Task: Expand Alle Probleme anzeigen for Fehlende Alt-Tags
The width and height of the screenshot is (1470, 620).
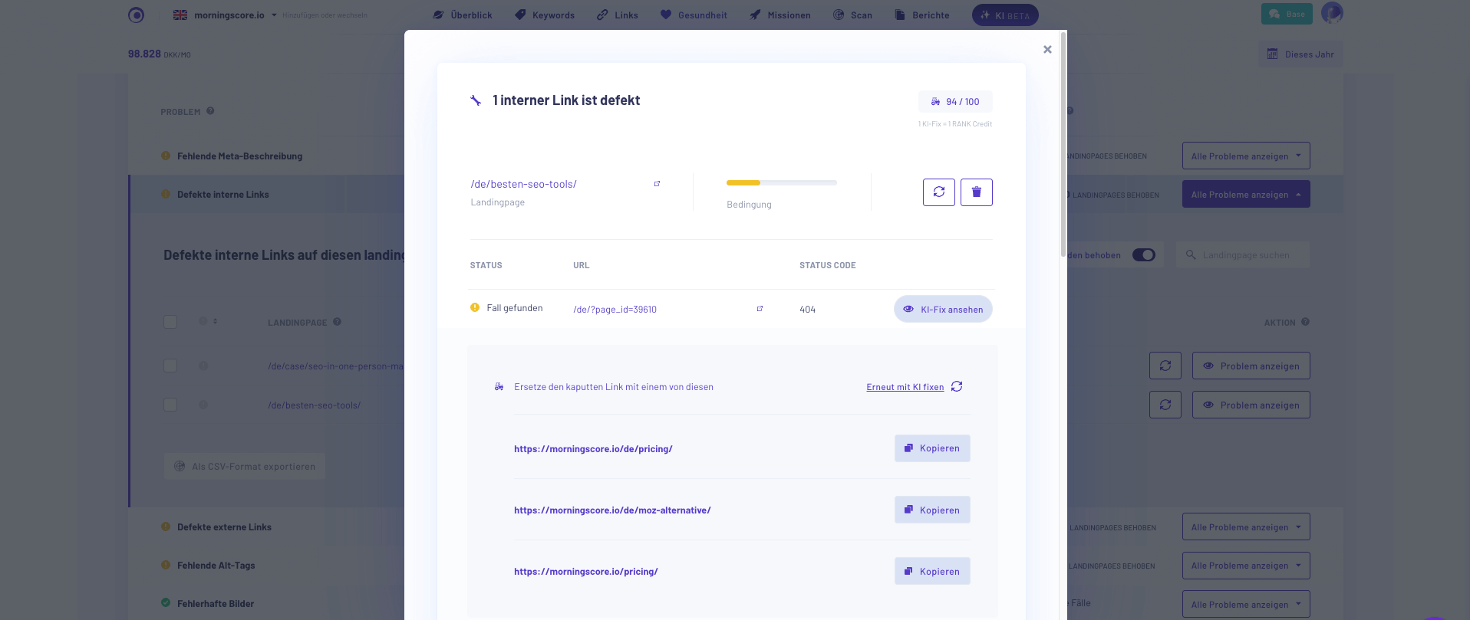Action: (x=1246, y=566)
